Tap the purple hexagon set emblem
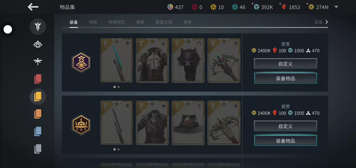 point(81,62)
